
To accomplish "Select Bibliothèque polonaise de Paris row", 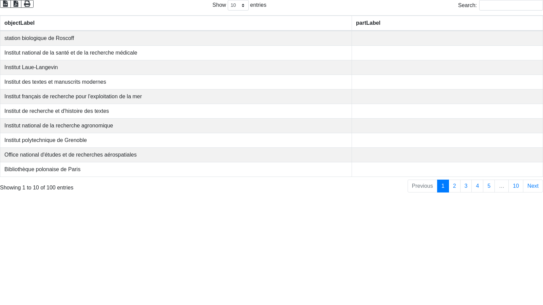I will (x=271, y=169).
